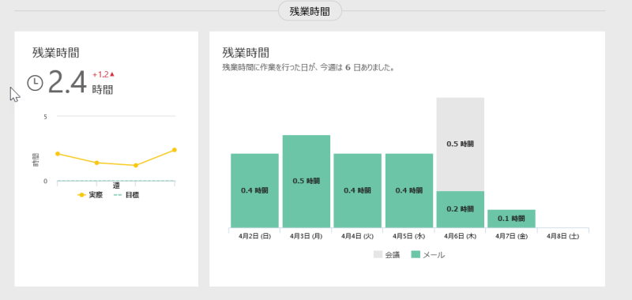Toggle the 会議 legend item
This screenshot has width=632, height=300.
click(x=387, y=254)
